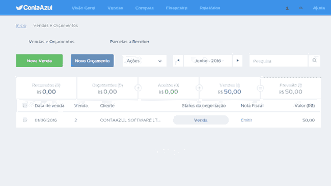Click the Emitir nota fiscal link
331x186 pixels.
point(246,120)
